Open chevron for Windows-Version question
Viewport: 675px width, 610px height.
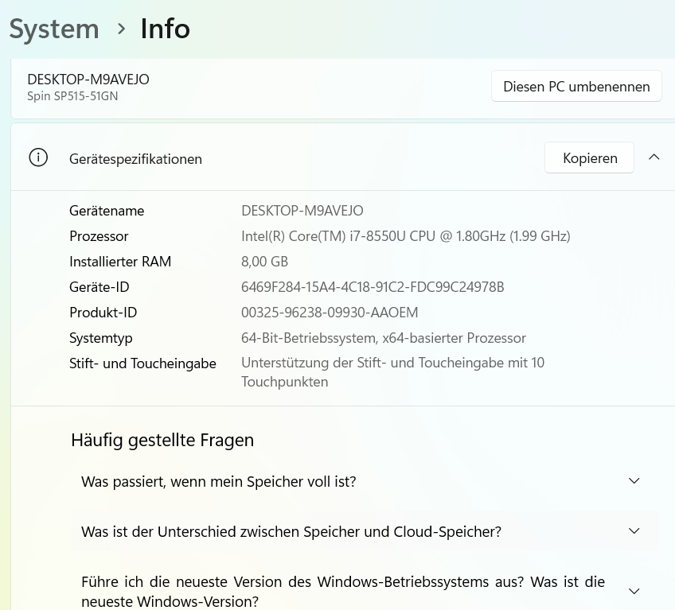(634, 591)
